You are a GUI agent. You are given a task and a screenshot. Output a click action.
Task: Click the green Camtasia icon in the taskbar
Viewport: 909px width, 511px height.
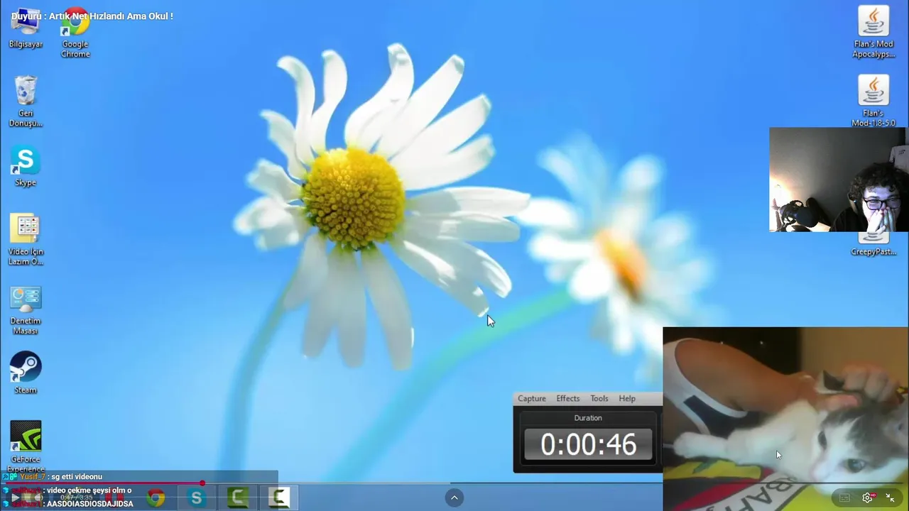coord(238,498)
